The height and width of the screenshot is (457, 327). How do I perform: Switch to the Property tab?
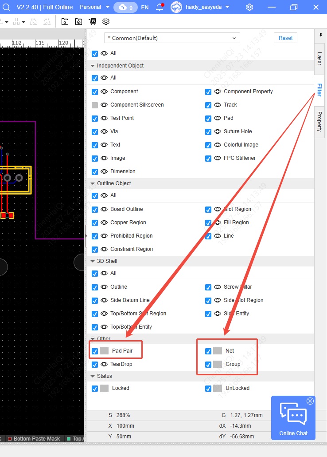319,122
